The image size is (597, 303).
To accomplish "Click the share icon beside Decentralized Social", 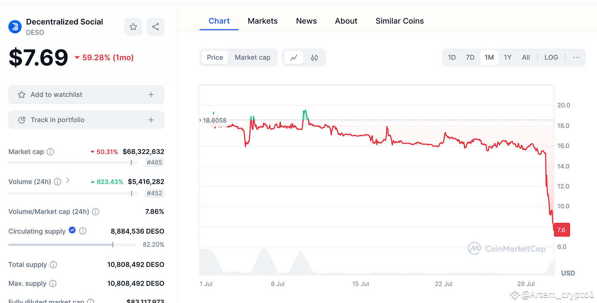I will point(156,27).
